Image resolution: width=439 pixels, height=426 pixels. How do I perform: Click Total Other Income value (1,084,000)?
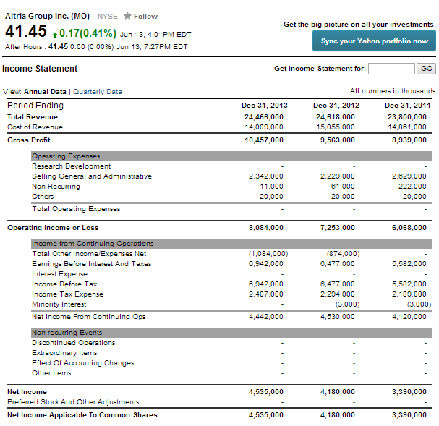(268, 254)
